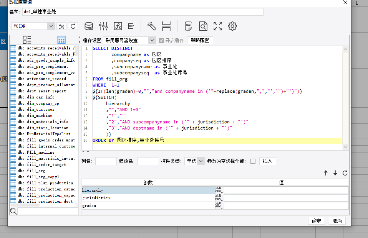
Task: Click type icon for hierarchy parameter
Action: [x=219, y=190]
